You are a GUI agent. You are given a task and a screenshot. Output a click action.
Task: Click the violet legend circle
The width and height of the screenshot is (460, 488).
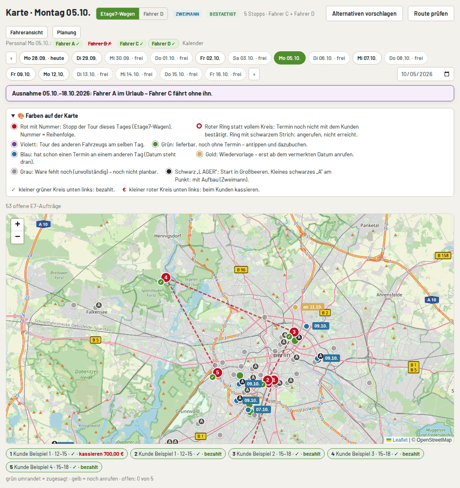pyautogui.click(x=14, y=144)
